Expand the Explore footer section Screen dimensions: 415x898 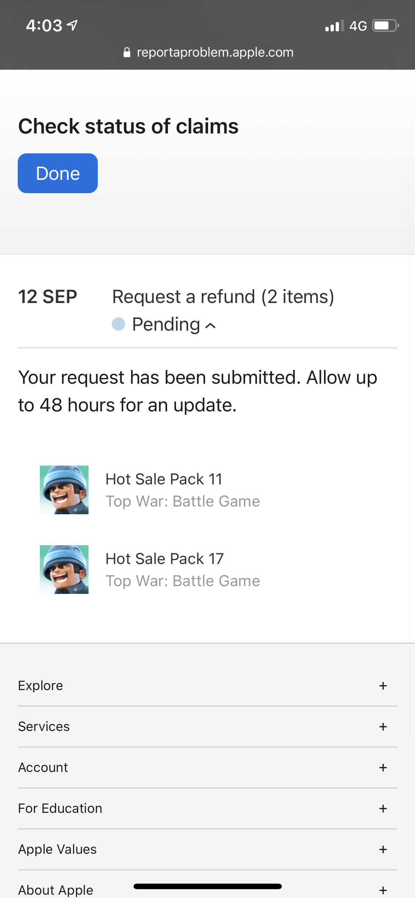(383, 686)
